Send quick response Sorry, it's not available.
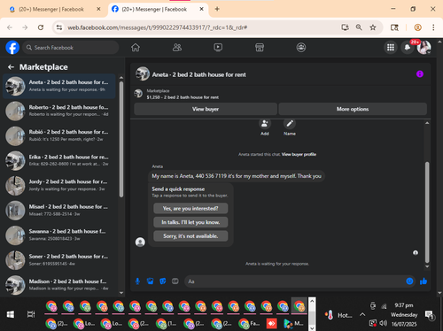Screen dimensions: 443x331 point(190,236)
